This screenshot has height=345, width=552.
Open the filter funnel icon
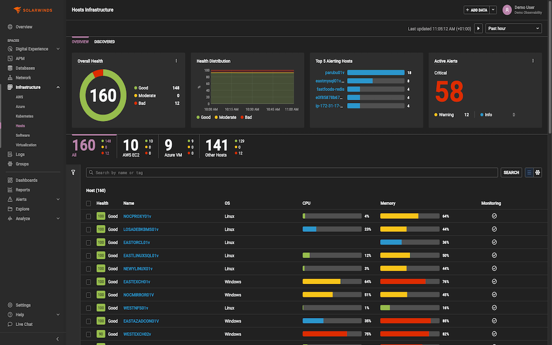coord(73,172)
